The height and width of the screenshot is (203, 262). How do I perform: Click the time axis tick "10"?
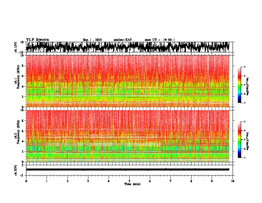pos(233,181)
